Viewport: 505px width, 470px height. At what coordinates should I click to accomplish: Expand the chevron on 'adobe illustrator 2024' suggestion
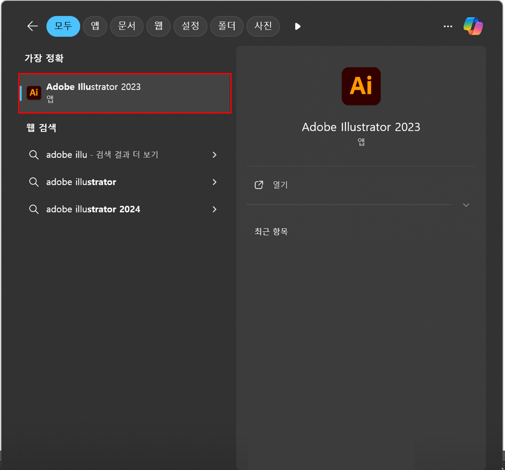click(x=214, y=210)
